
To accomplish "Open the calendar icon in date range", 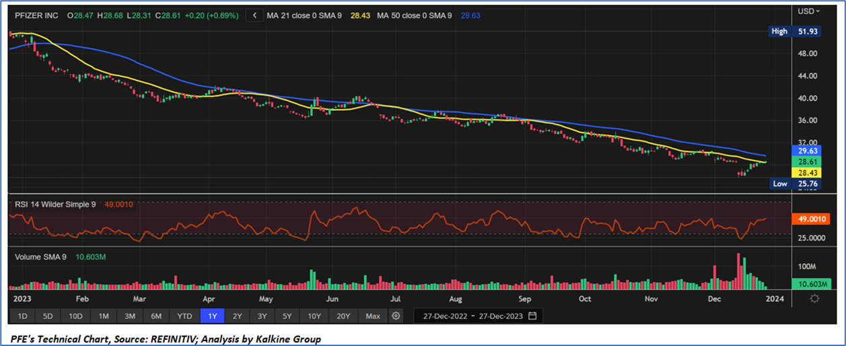I will (532, 316).
